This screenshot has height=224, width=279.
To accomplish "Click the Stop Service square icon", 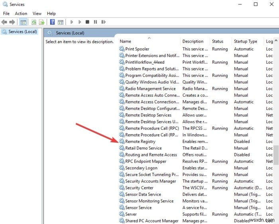I will (87, 22).
